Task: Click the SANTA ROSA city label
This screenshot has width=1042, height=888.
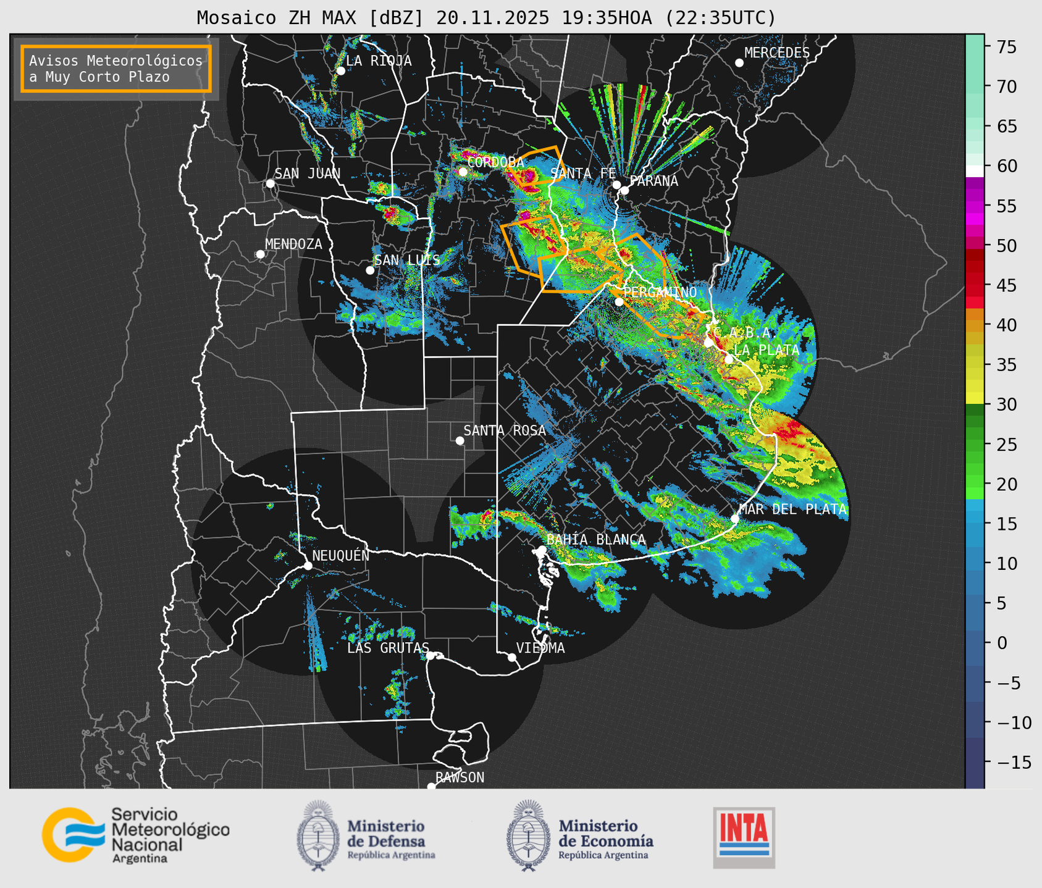Action: point(505,430)
